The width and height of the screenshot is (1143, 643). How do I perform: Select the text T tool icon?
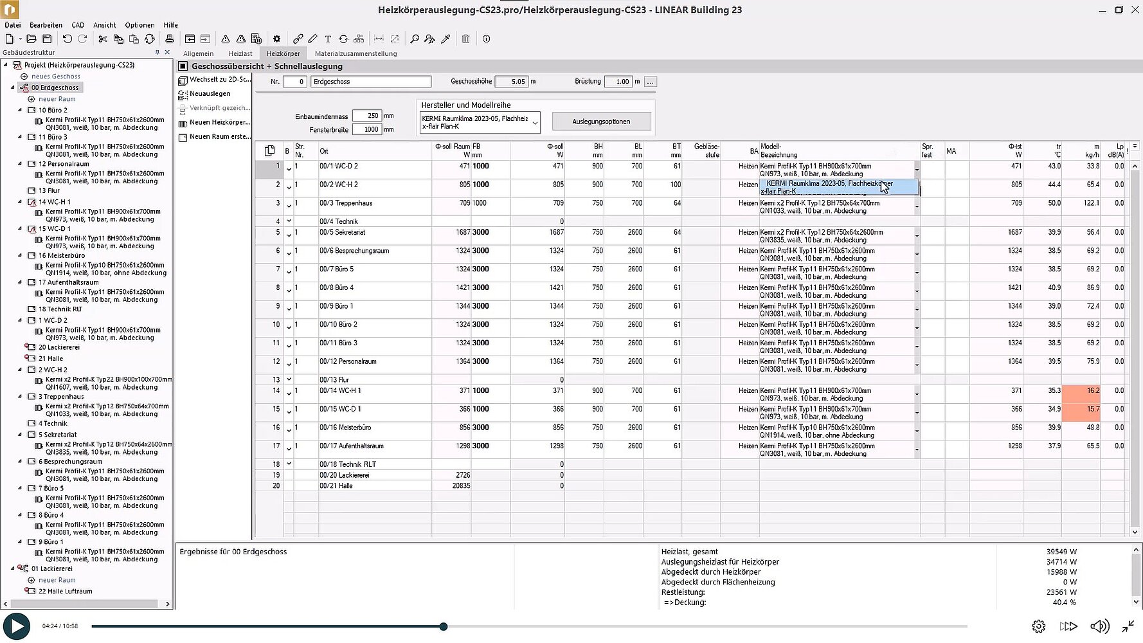click(328, 39)
